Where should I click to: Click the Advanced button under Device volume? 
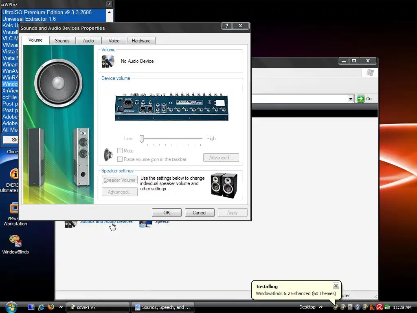pyautogui.click(x=221, y=158)
